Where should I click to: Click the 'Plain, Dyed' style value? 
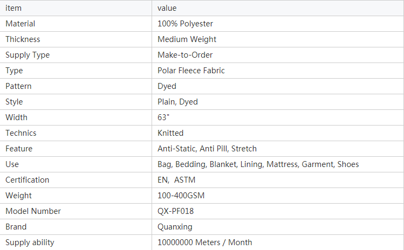pyautogui.click(x=177, y=102)
